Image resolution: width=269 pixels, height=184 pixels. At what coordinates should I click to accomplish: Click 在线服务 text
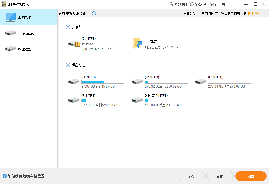(201, 4)
